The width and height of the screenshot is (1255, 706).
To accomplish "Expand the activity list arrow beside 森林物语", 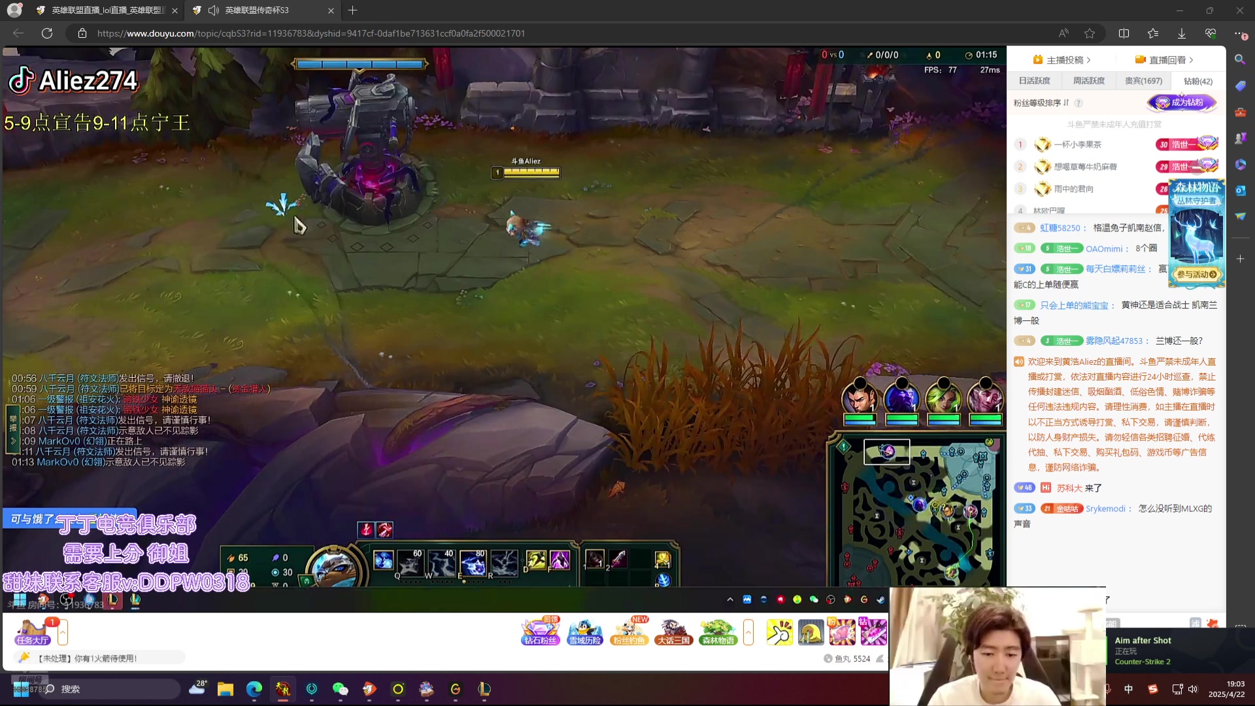I will [748, 632].
